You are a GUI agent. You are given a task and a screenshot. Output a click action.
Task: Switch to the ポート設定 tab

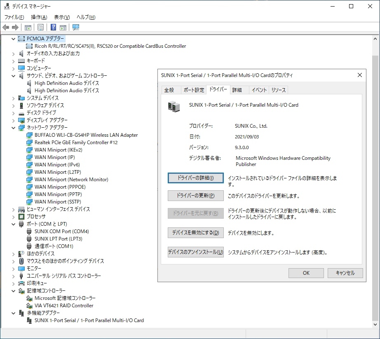click(x=194, y=90)
